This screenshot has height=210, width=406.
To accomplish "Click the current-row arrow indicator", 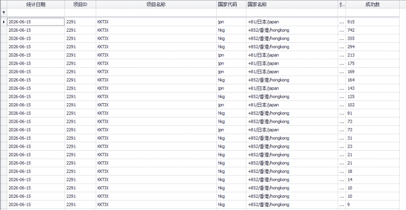I will pyautogui.click(x=4, y=22).
